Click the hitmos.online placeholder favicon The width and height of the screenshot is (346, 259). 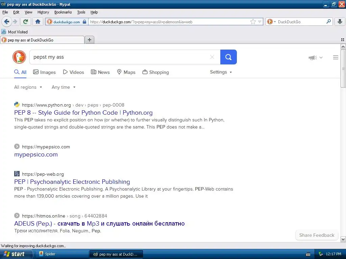pyautogui.click(x=17, y=215)
